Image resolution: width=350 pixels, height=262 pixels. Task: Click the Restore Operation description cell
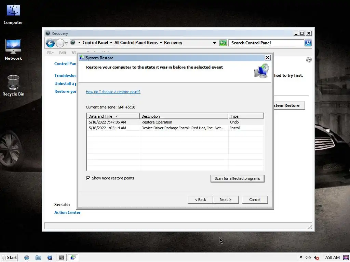coord(157,122)
